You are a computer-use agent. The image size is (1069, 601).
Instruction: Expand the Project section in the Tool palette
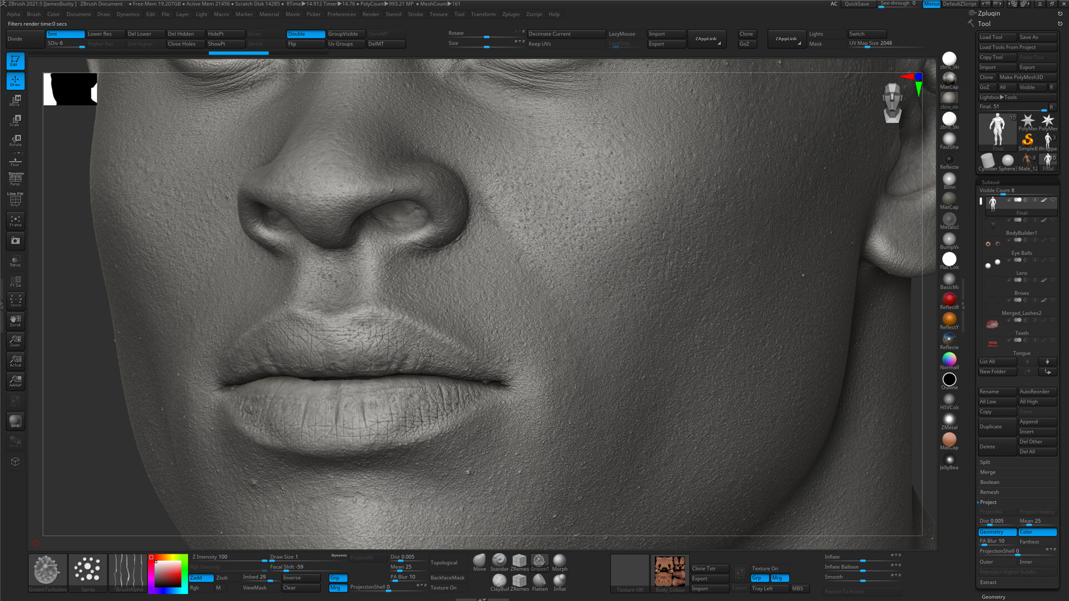click(x=989, y=502)
